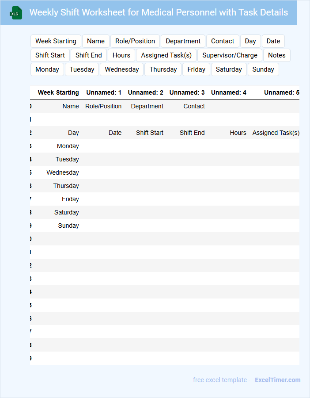Screen dimensions: 310x398
Task: Click the Hours tag
Action: [121, 55]
